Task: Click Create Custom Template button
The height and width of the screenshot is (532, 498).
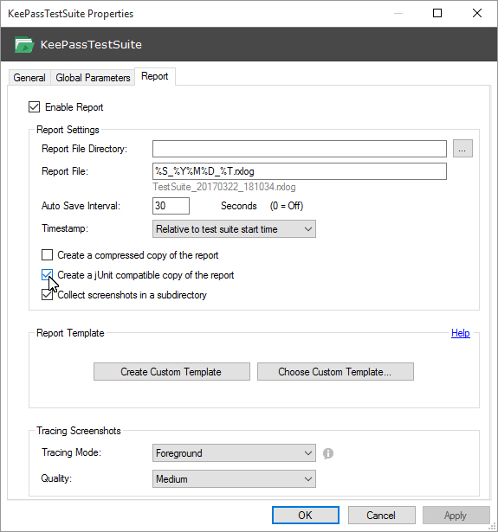Action: [171, 371]
